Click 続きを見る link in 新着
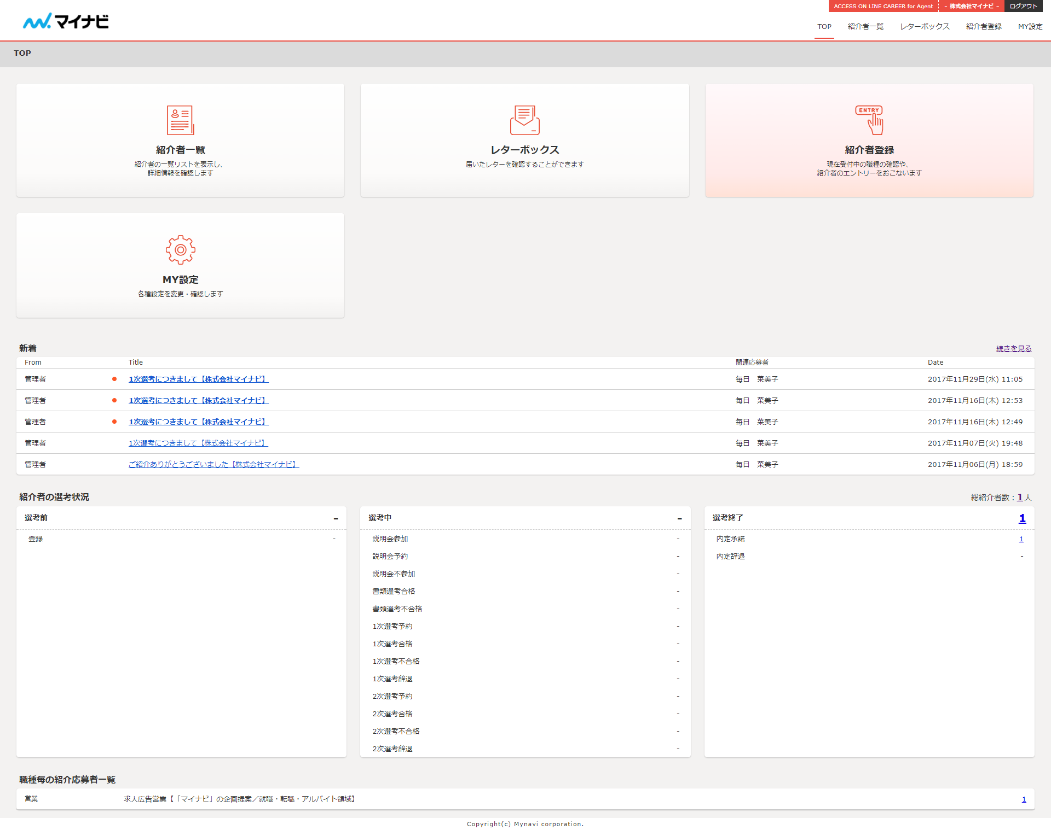 pyautogui.click(x=1013, y=348)
